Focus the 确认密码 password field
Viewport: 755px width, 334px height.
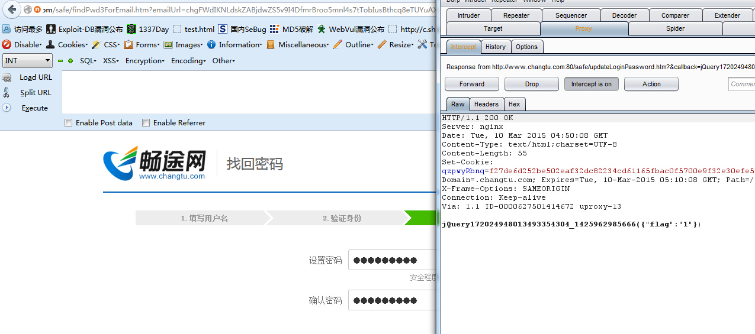[392, 300]
